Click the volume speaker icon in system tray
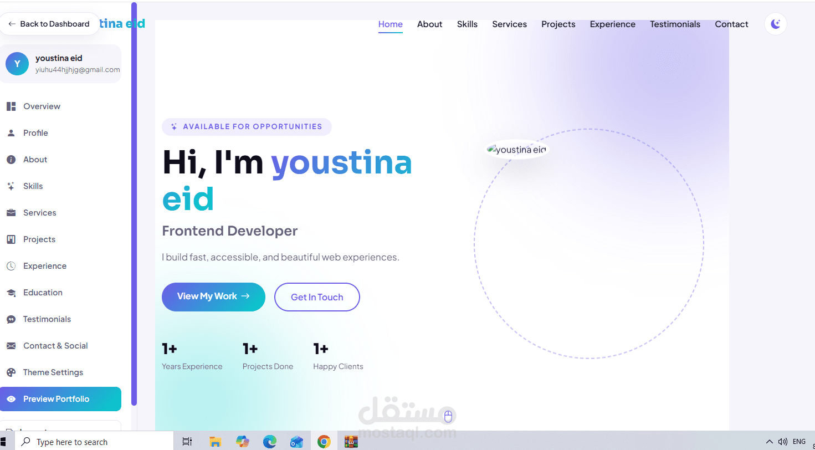The height and width of the screenshot is (450, 815). [783, 442]
